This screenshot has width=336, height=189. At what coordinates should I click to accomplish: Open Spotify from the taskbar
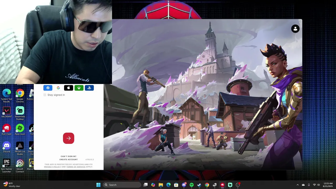pos(192,185)
